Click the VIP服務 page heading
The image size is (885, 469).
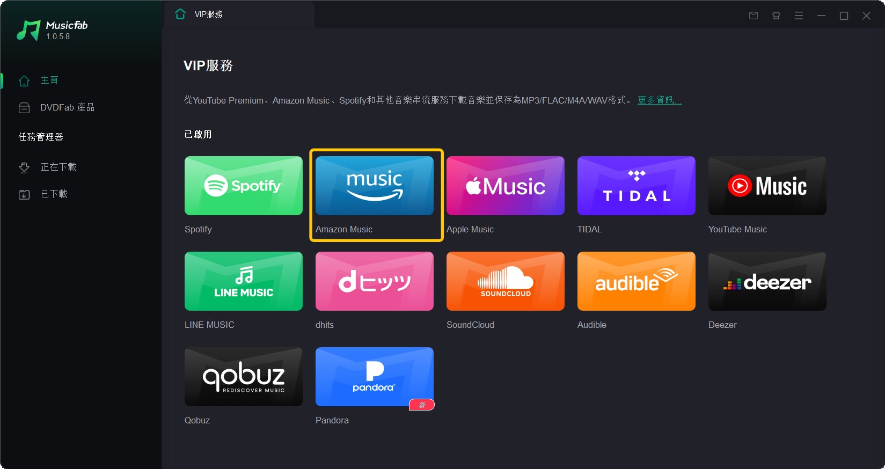pyautogui.click(x=208, y=65)
